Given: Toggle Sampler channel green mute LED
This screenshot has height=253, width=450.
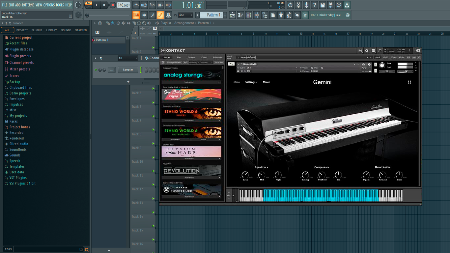Looking at the screenshot, I should click(x=96, y=70).
